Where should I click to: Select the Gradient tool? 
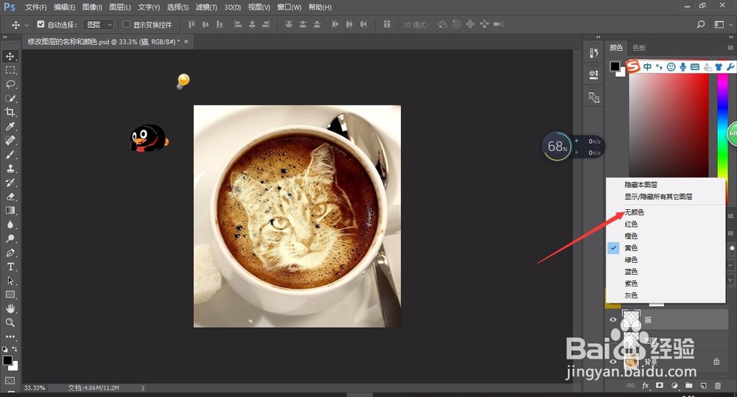tap(10, 211)
